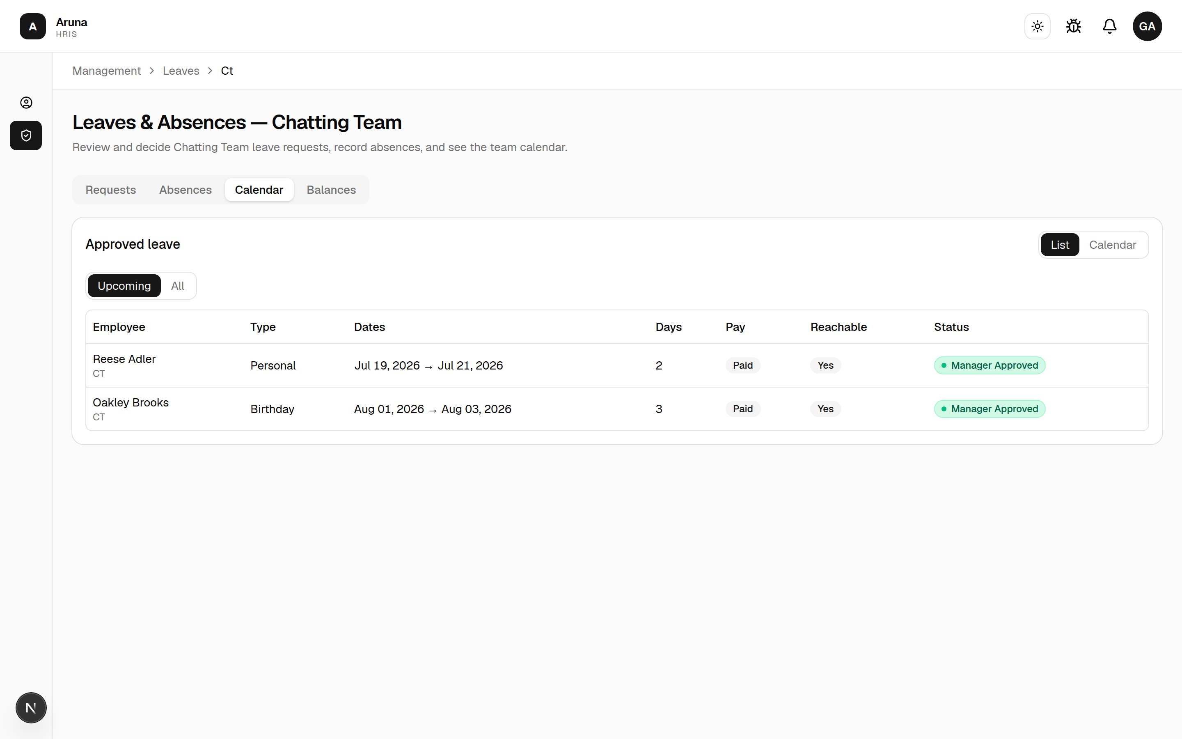Go to Leaves breadcrumb
The width and height of the screenshot is (1182, 739).
[181, 71]
